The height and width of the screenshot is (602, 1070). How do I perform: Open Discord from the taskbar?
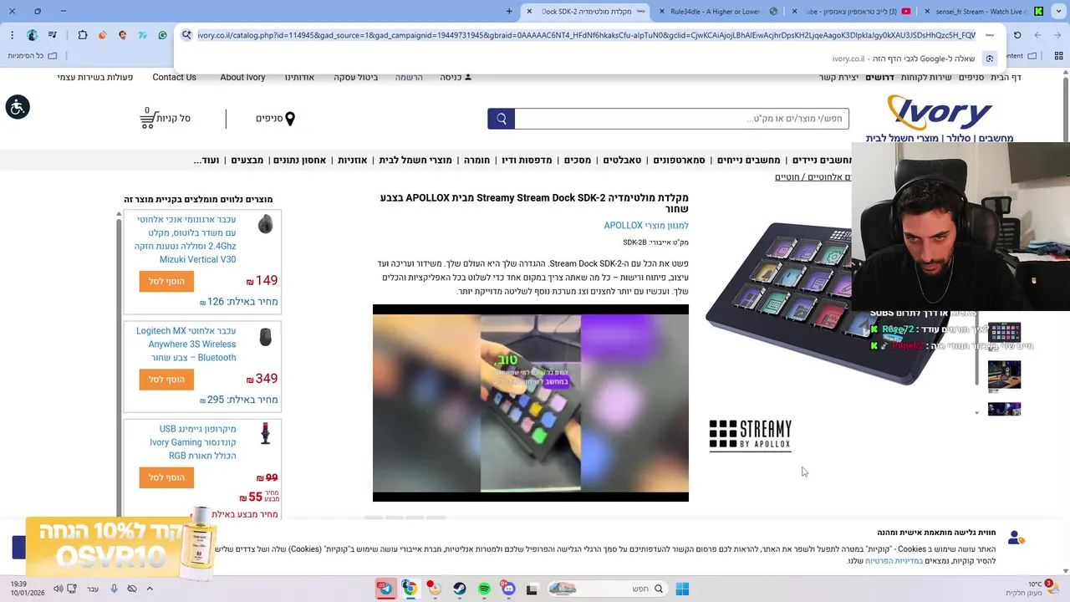508,589
